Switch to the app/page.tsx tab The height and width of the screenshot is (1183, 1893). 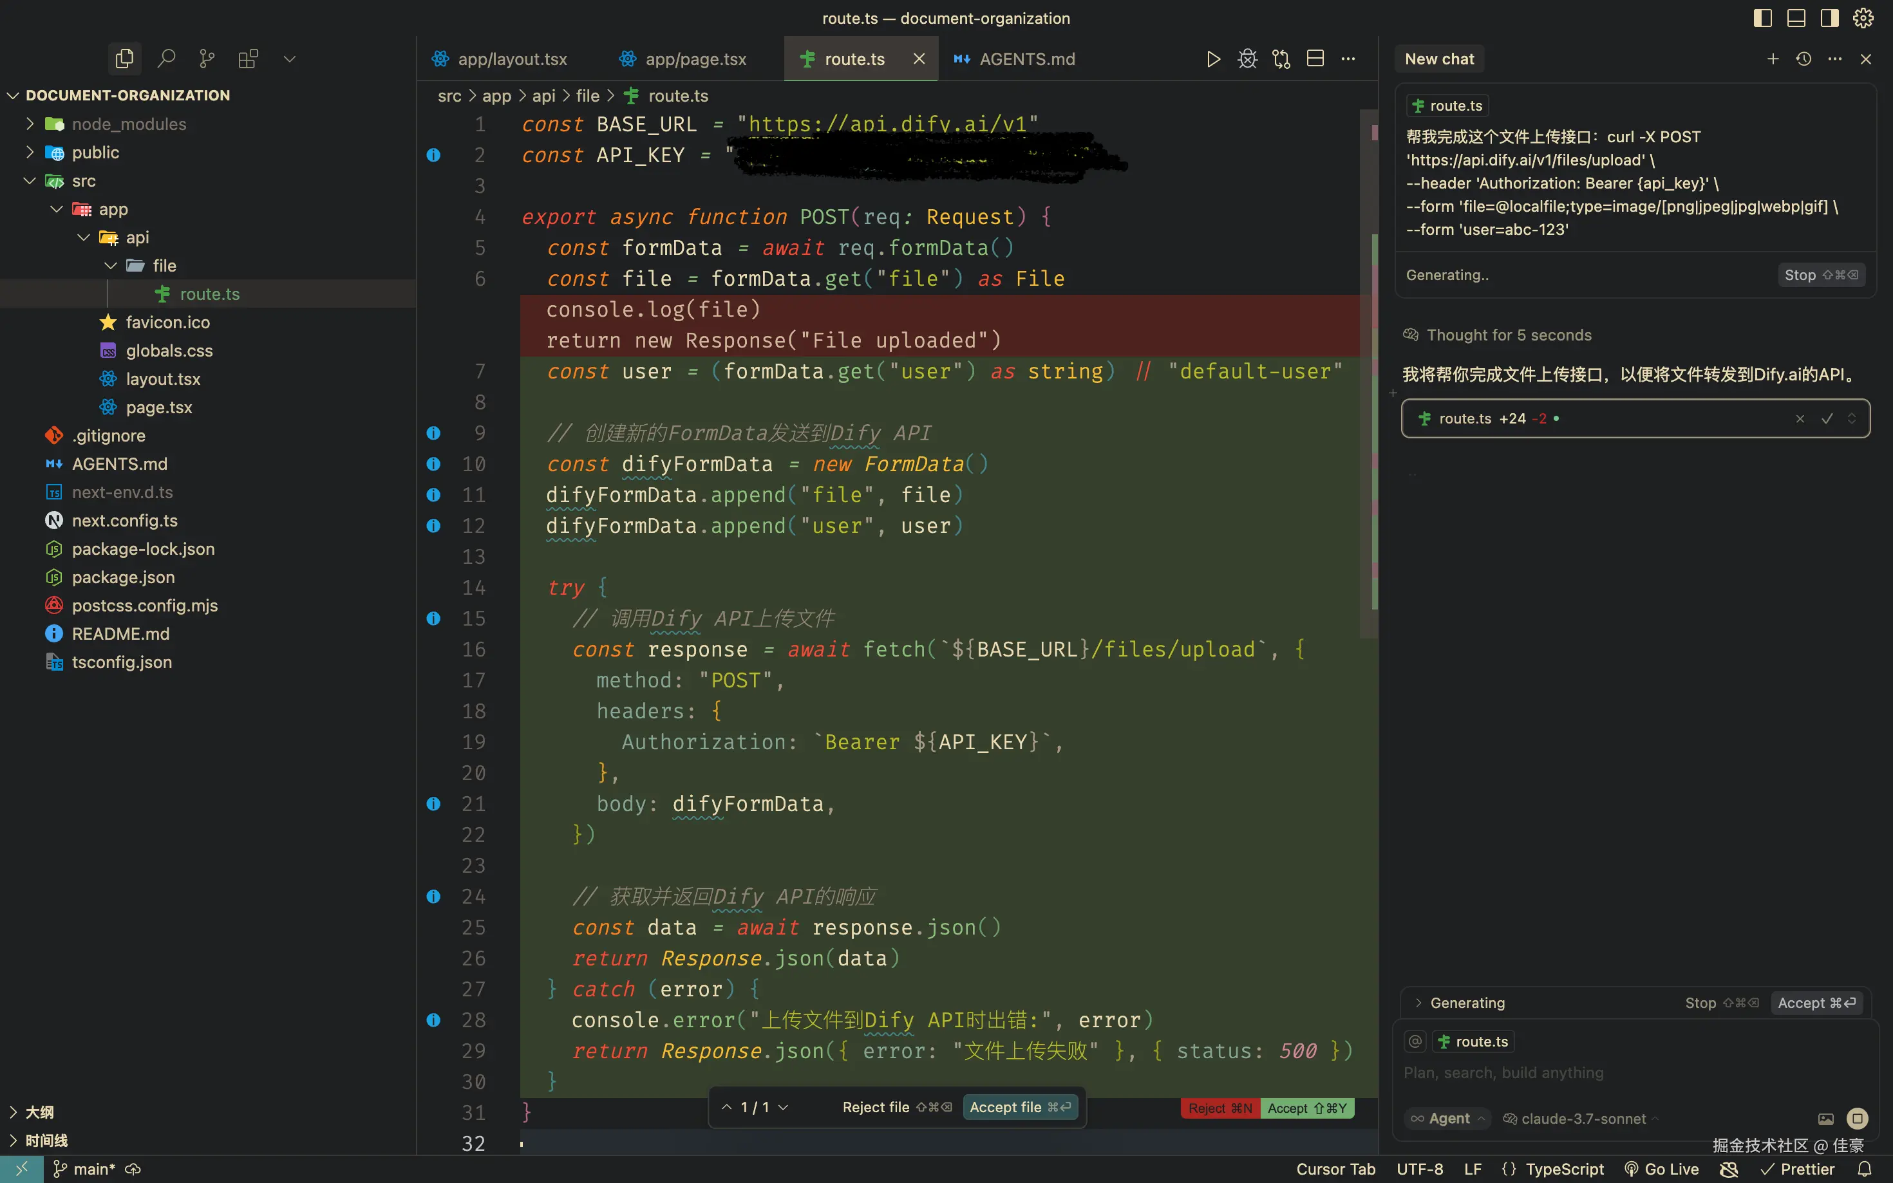coord(683,59)
